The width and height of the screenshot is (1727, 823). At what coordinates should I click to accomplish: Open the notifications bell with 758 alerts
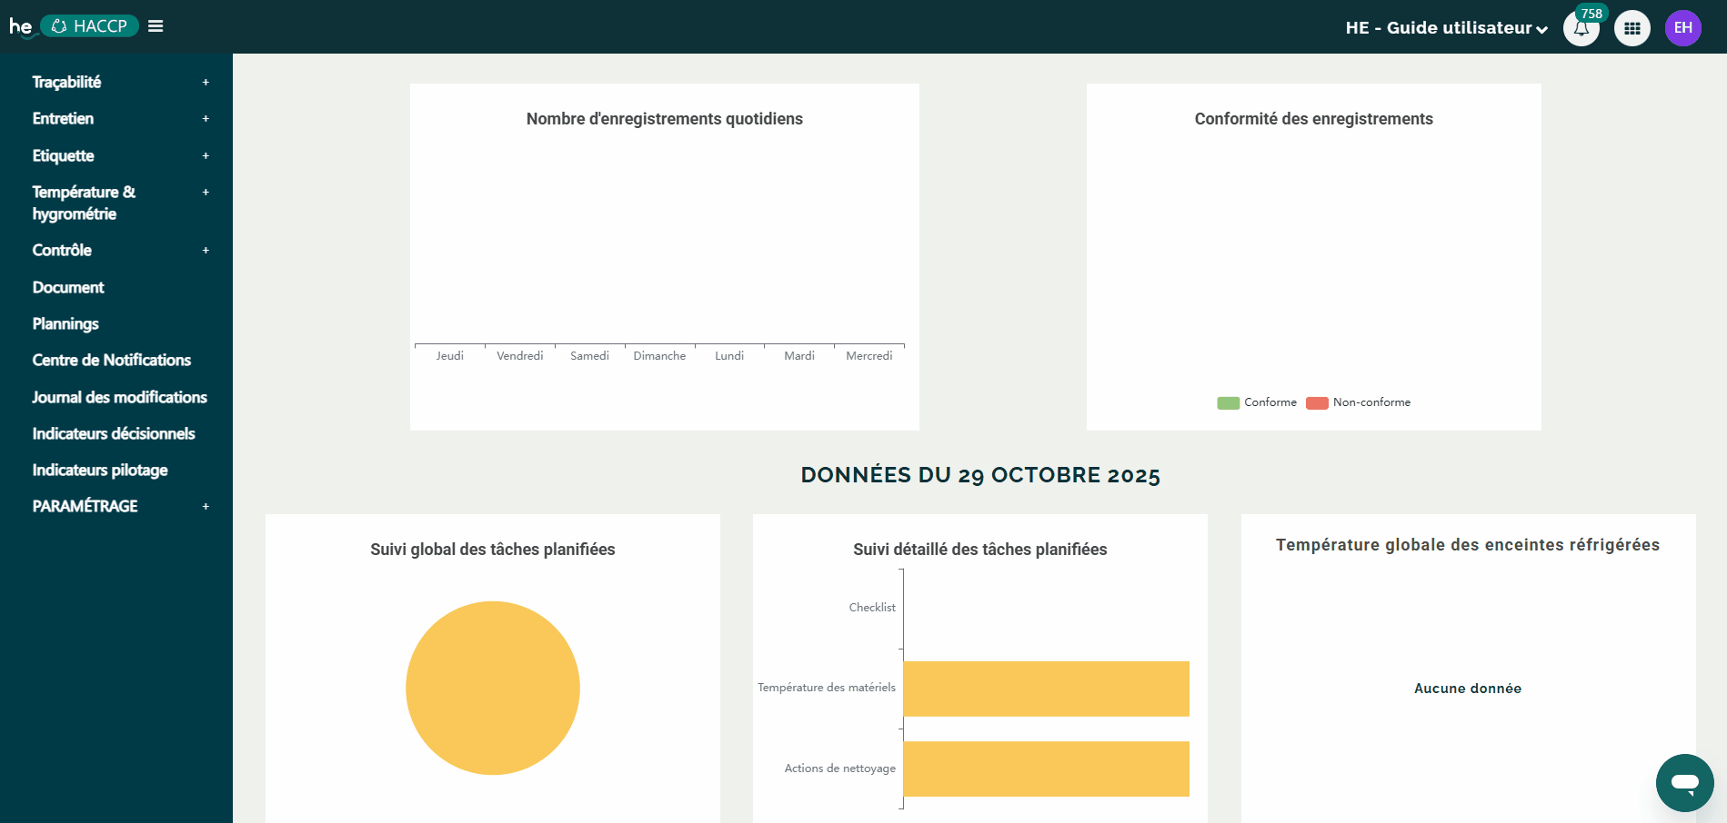pos(1581,27)
